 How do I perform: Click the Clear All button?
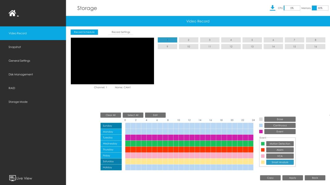pyautogui.click(x=110, y=115)
